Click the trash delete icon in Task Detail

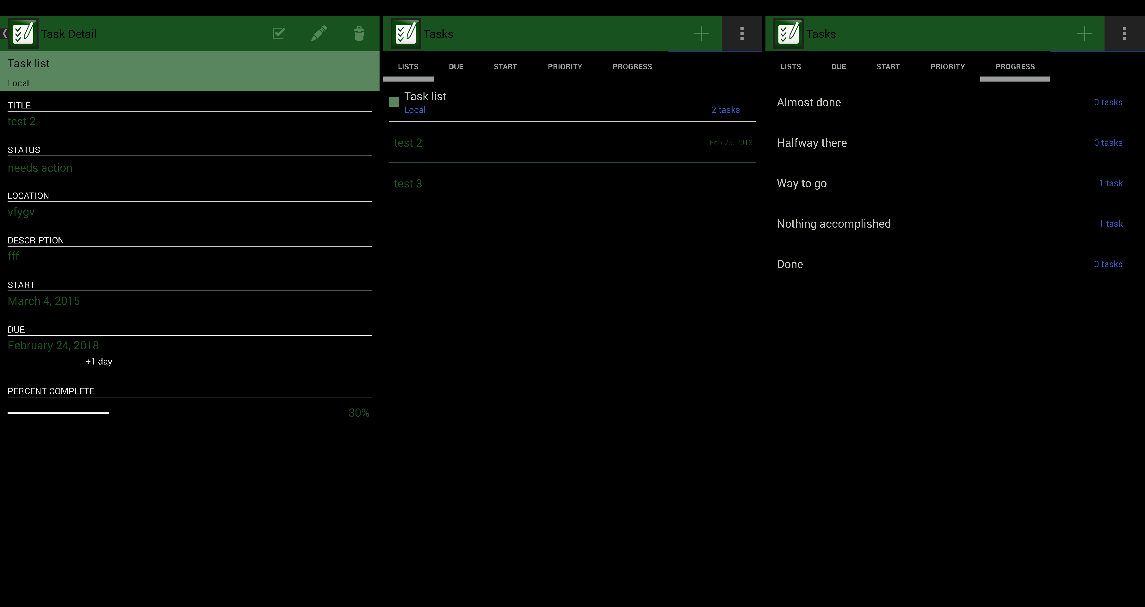pyautogui.click(x=359, y=33)
